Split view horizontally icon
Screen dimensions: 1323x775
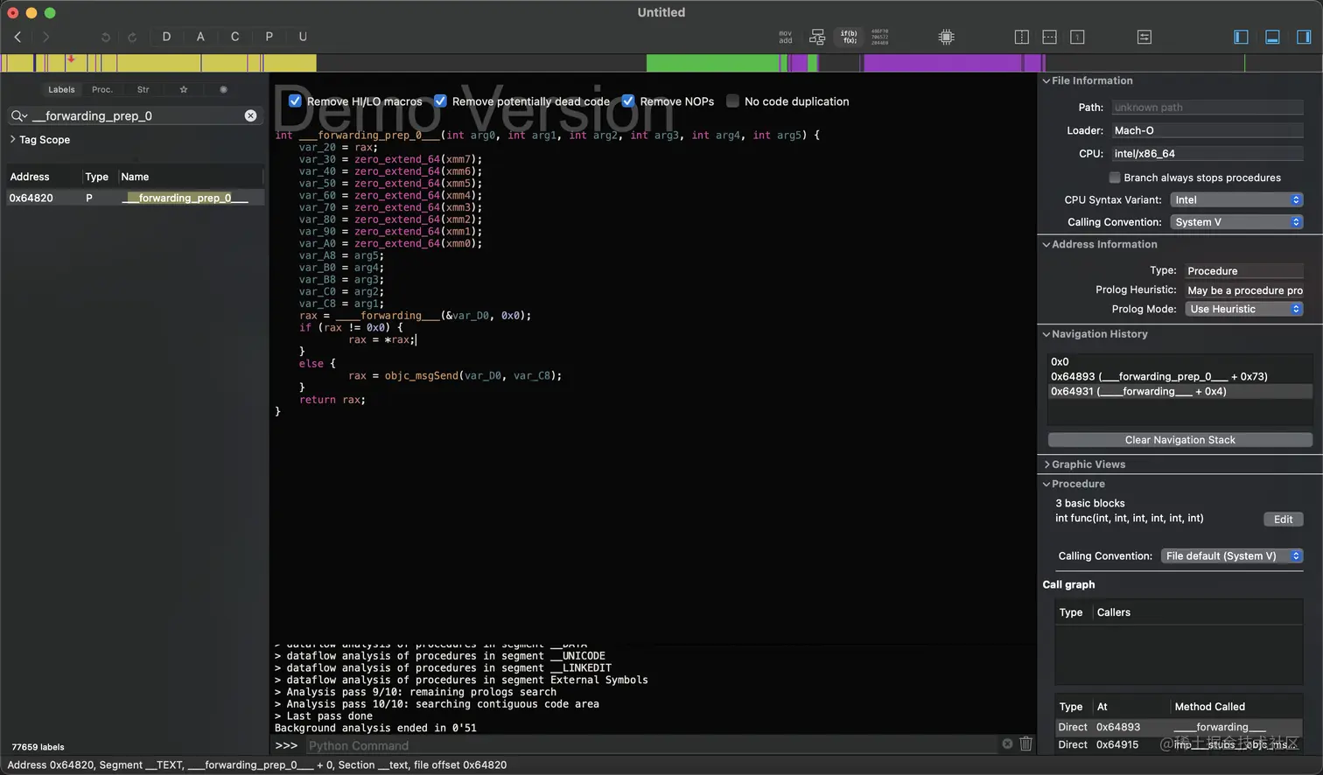[1049, 37]
